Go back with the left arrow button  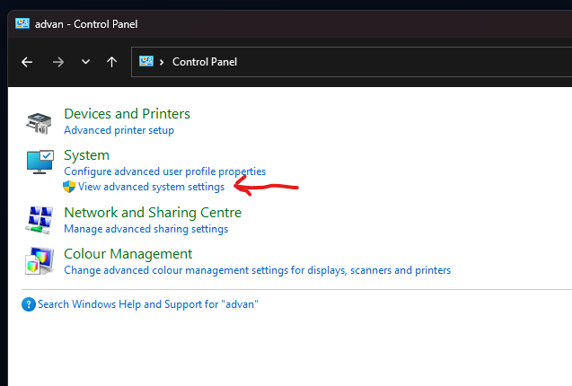click(x=27, y=62)
